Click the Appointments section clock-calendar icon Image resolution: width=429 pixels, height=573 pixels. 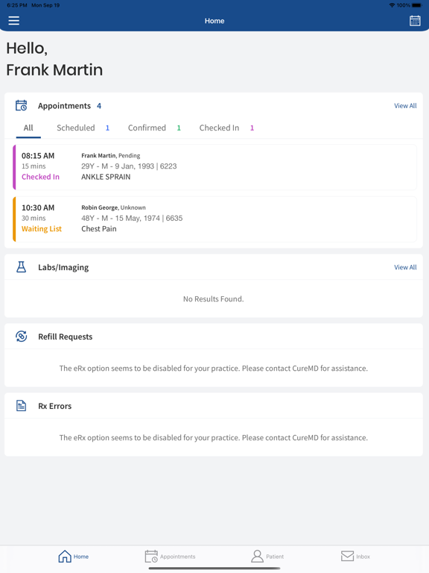coord(21,106)
